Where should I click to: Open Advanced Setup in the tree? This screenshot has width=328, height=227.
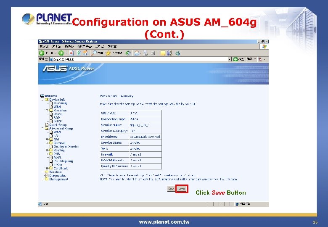[x=61, y=129]
